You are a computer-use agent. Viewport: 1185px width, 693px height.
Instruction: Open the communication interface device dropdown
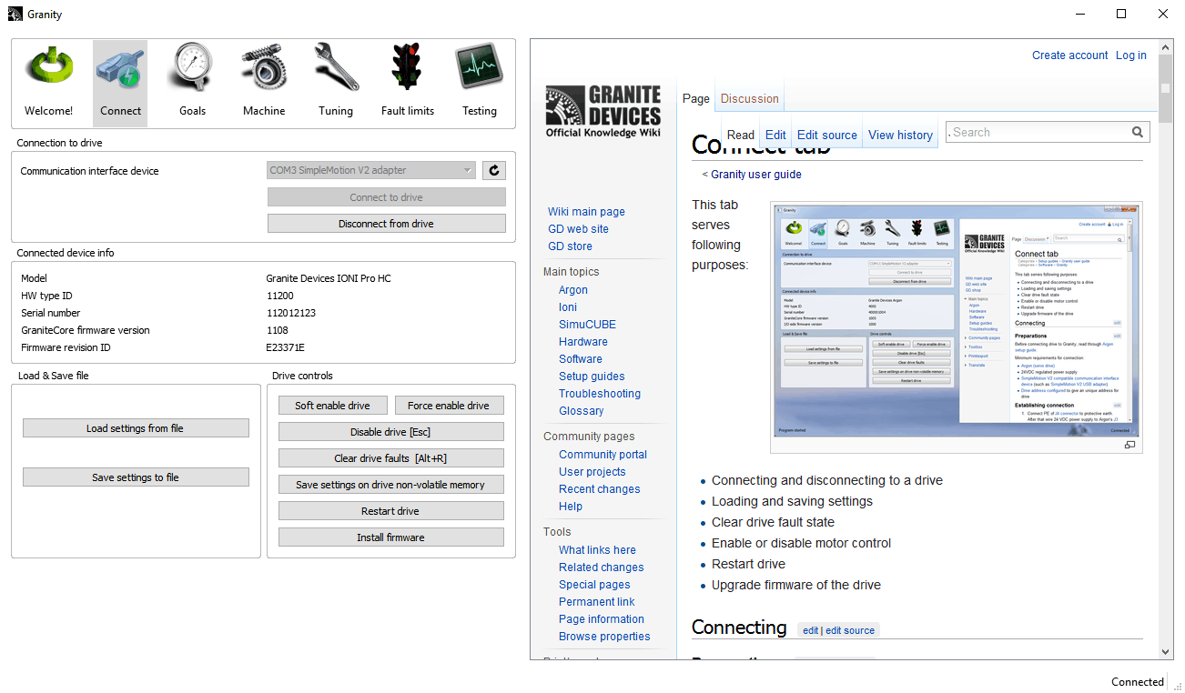[x=371, y=170]
